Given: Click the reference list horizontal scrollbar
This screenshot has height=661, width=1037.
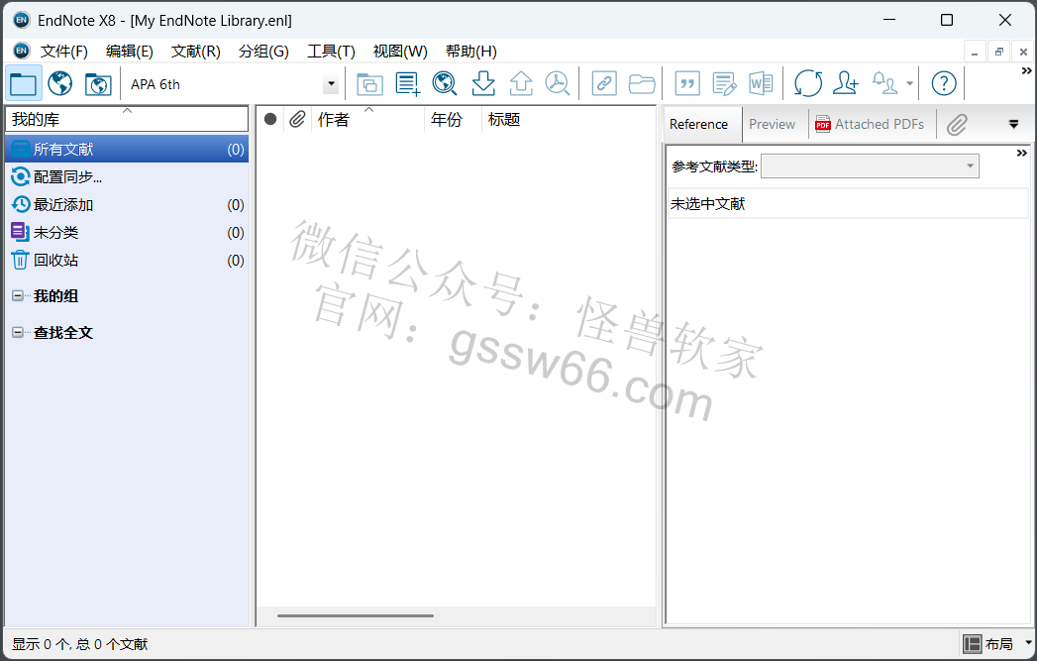Looking at the screenshot, I should (356, 615).
